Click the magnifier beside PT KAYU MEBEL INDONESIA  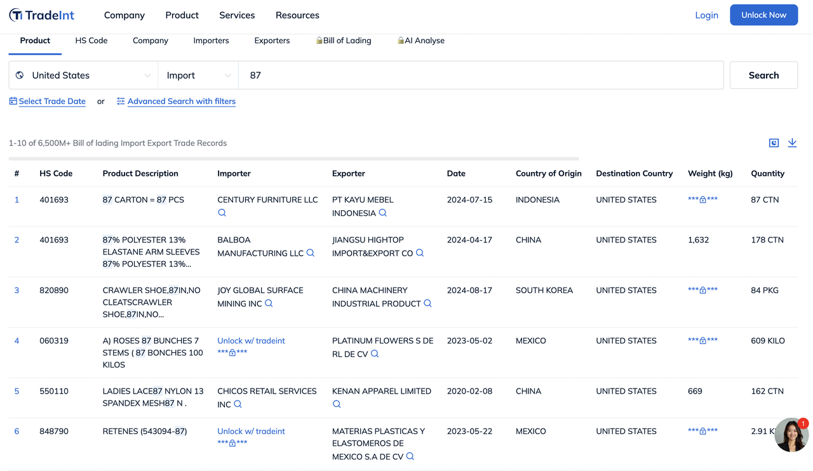pos(382,213)
